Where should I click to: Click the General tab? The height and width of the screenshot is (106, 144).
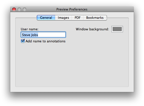(x=46, y=18)
